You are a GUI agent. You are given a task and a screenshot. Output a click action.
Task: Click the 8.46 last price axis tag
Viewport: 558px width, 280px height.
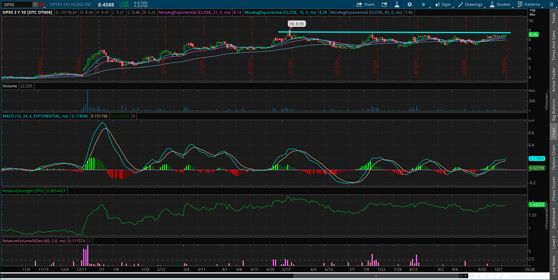coord(533,34)
